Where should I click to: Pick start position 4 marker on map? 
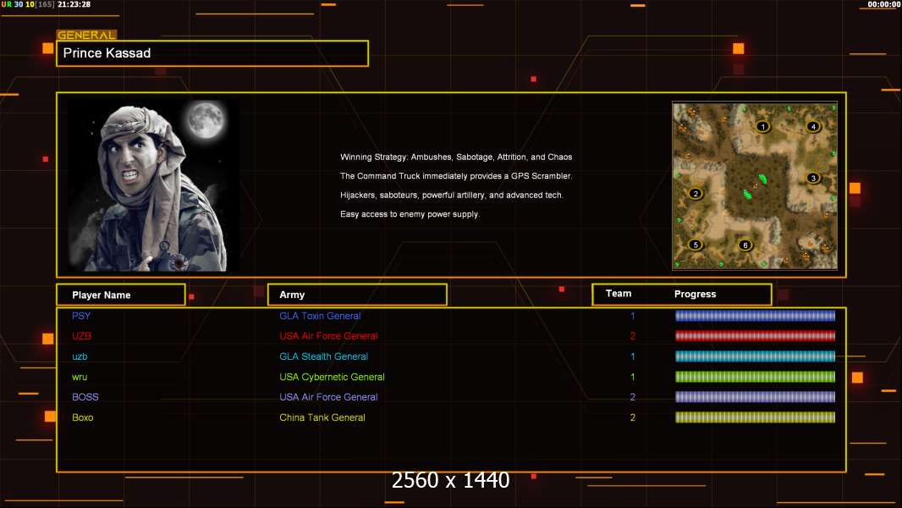(813, 126)
